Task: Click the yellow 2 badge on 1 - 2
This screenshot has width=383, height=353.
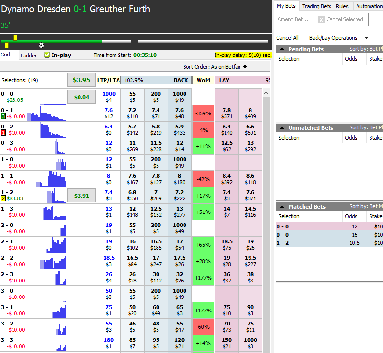Action: point(3,198)
